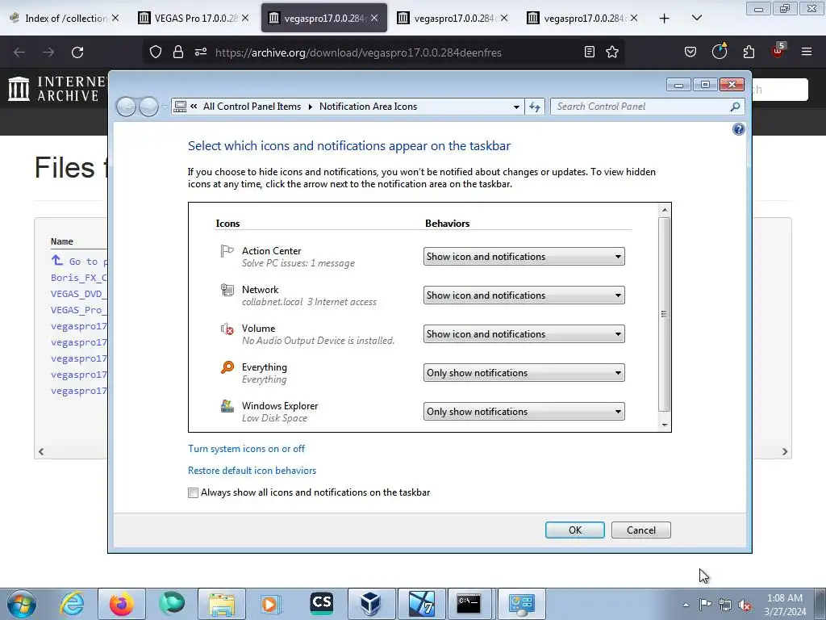
Task: Click scroll-down arrow of icons list scrollbar
Action: coord(665,425)
